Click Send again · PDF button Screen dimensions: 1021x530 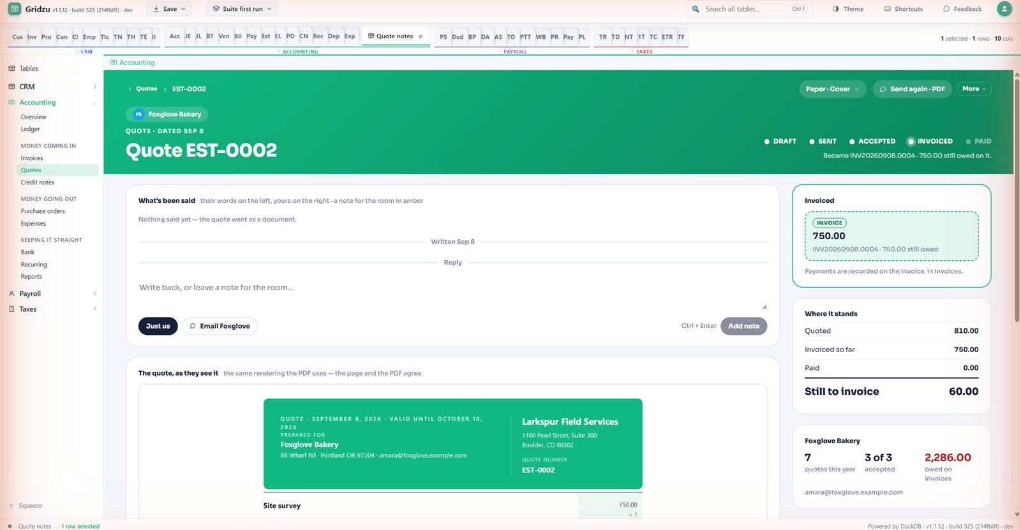(912, 89)
